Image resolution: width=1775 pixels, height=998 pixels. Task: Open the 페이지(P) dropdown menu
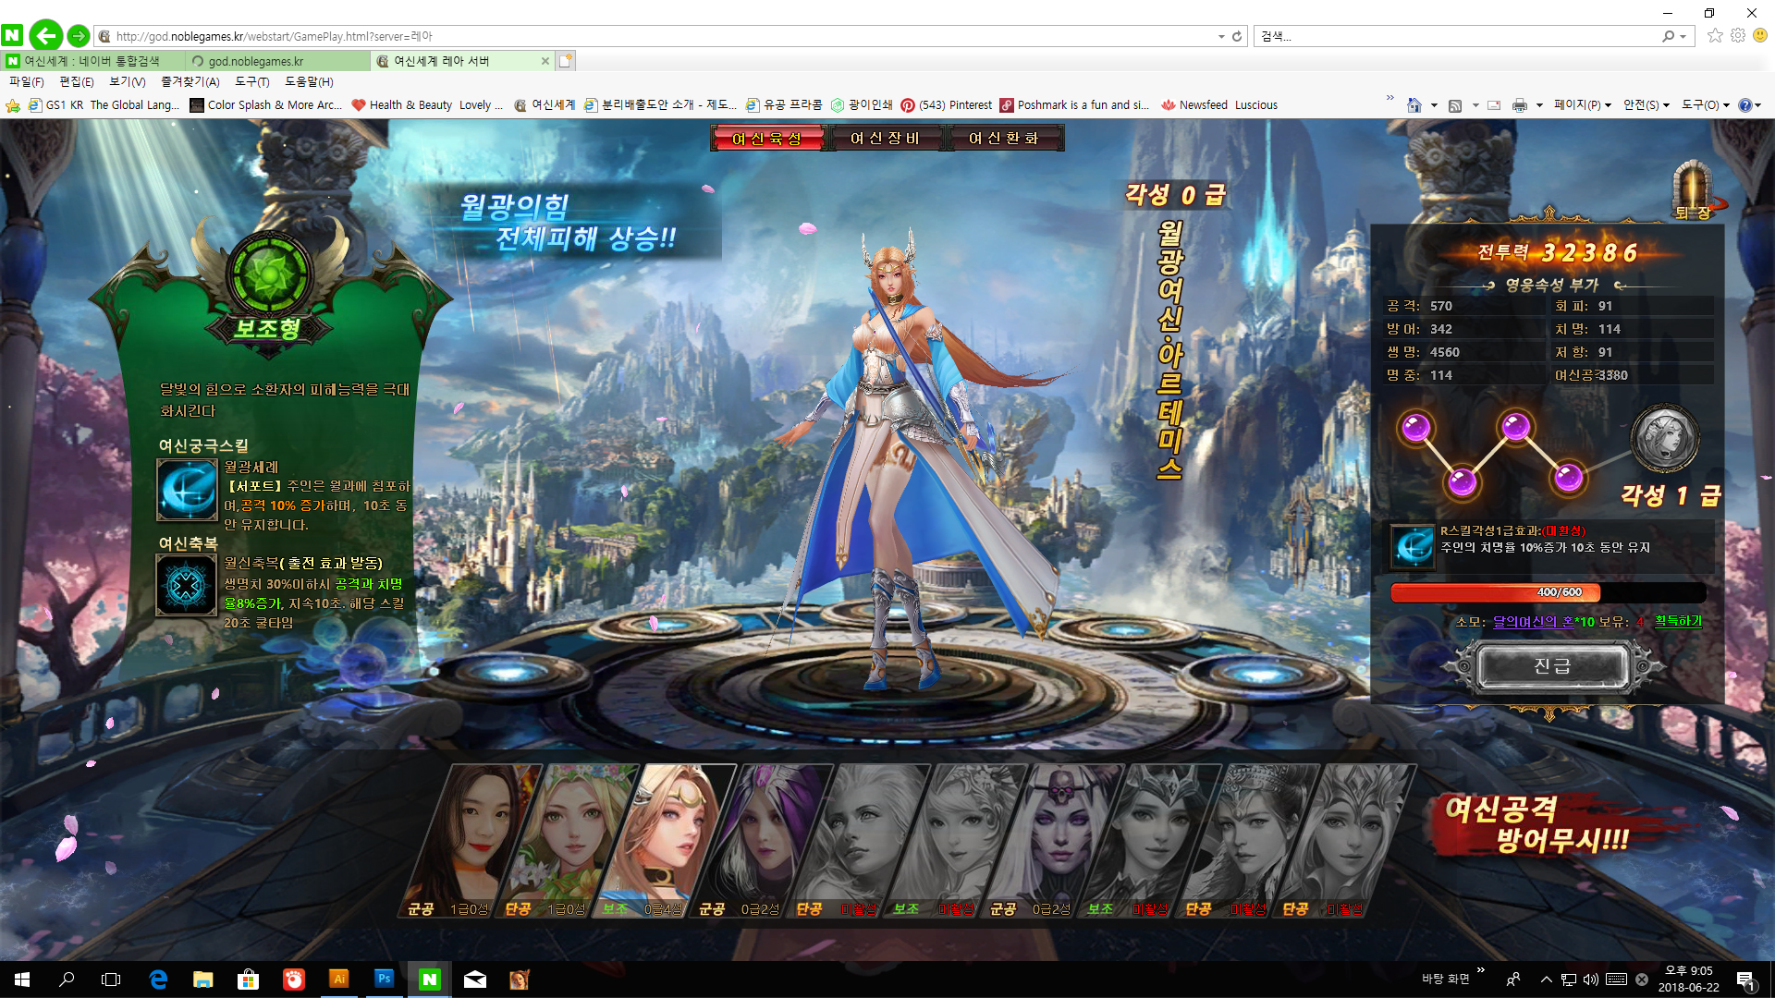[x=1582, y=105]
